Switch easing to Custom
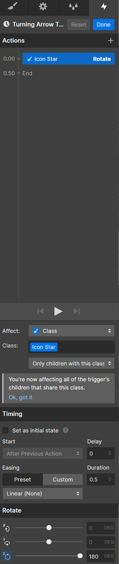The width and height of the screenshot is (119, 564). coord(63,479)
